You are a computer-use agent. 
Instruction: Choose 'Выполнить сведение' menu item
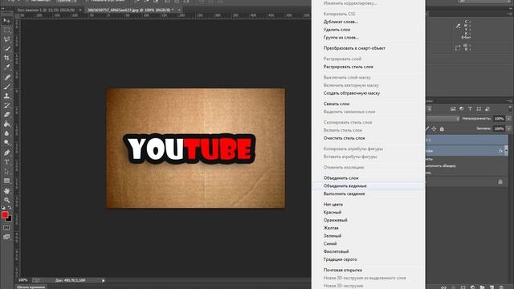(x=344, y=193)
